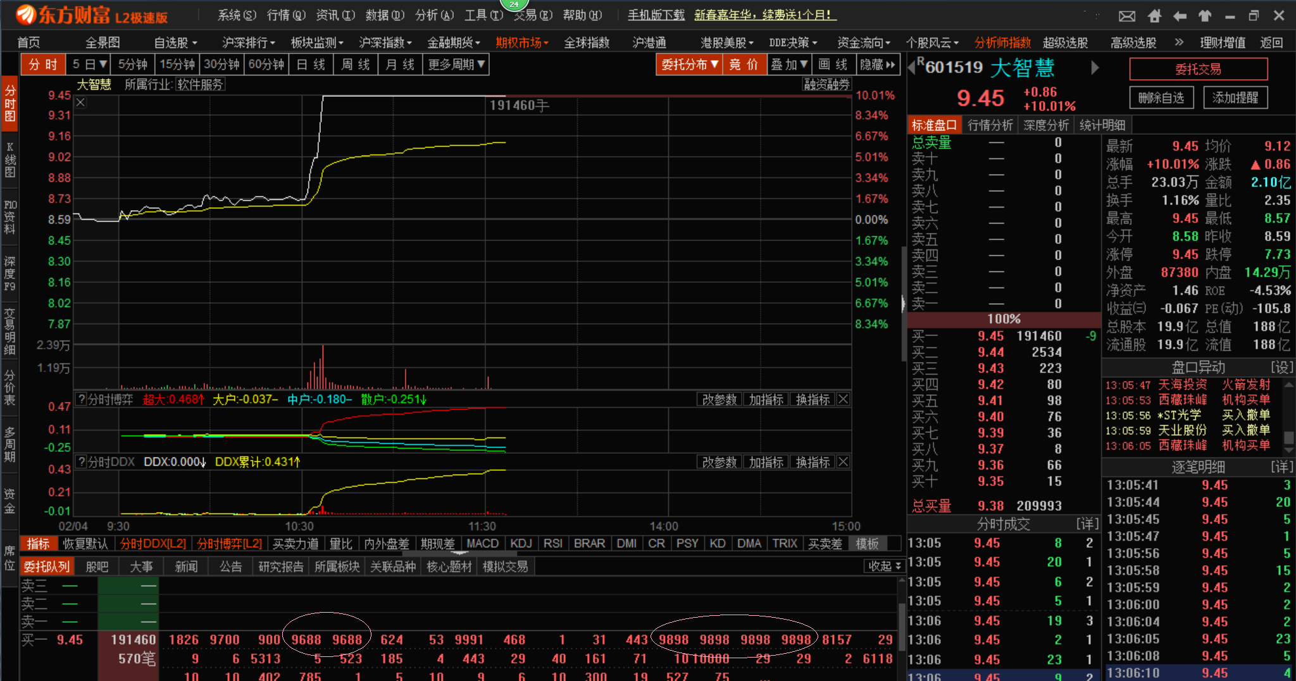
Task: Switch to previous stock with left triangle
Action: pos(912,67)
